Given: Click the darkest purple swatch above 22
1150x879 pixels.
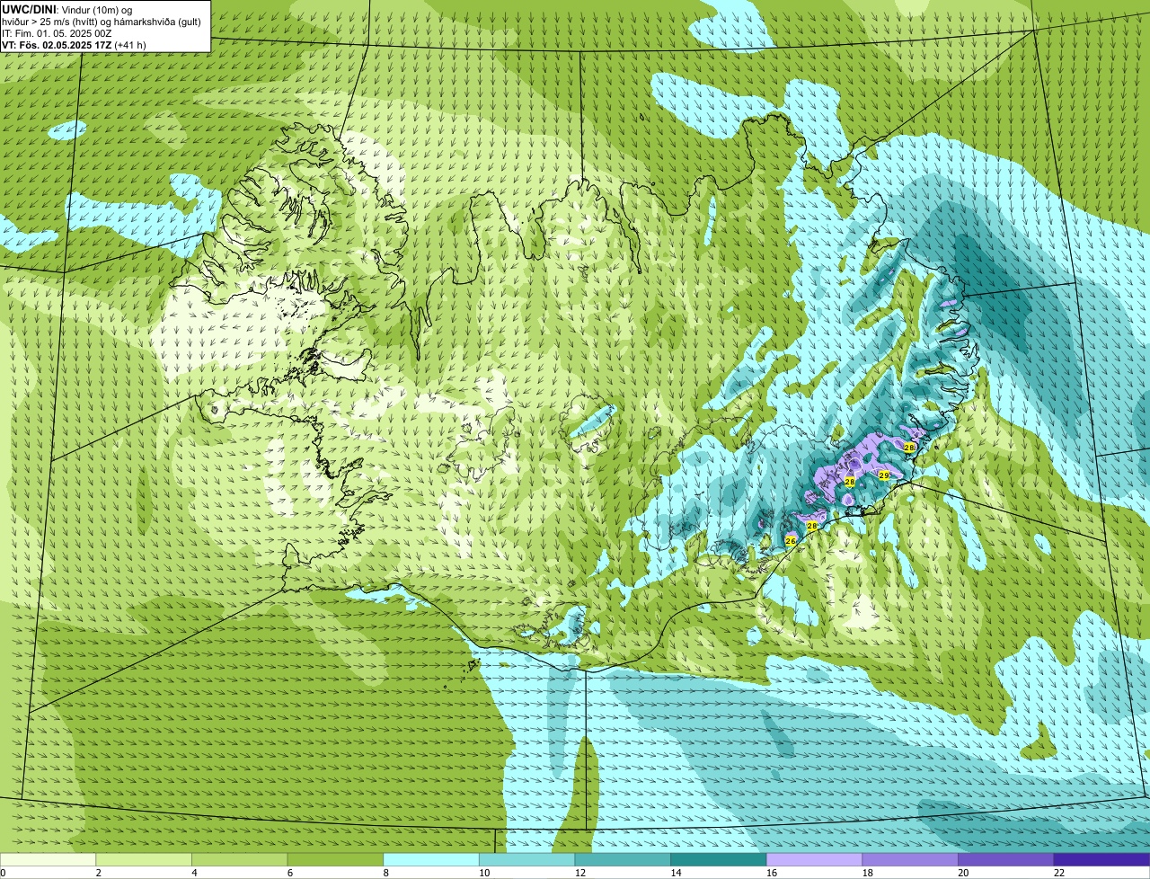Looking at the screenshot, I should 1102,859.
